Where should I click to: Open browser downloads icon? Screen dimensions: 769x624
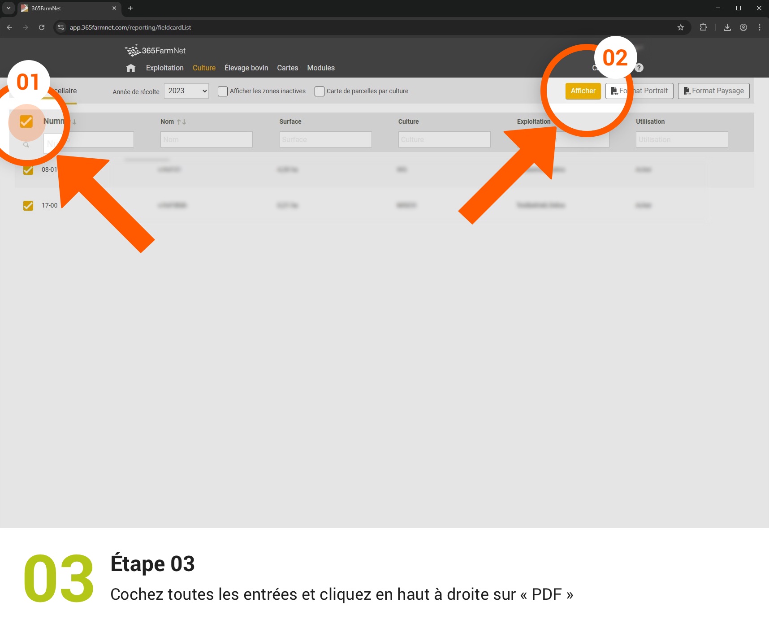[727, 27]
